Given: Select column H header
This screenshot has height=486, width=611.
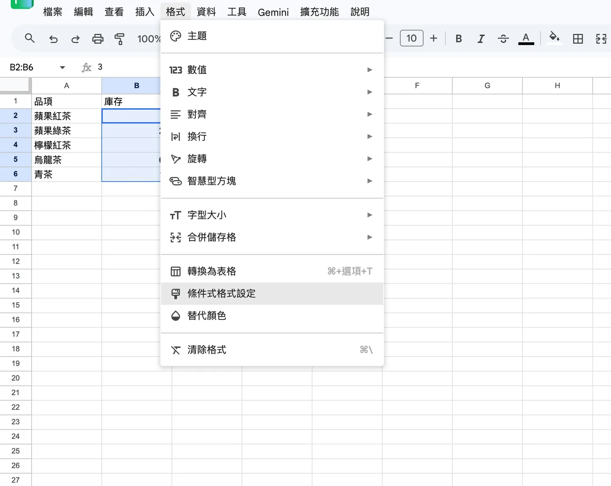Looking at the screenshot, I should [557, 86].
